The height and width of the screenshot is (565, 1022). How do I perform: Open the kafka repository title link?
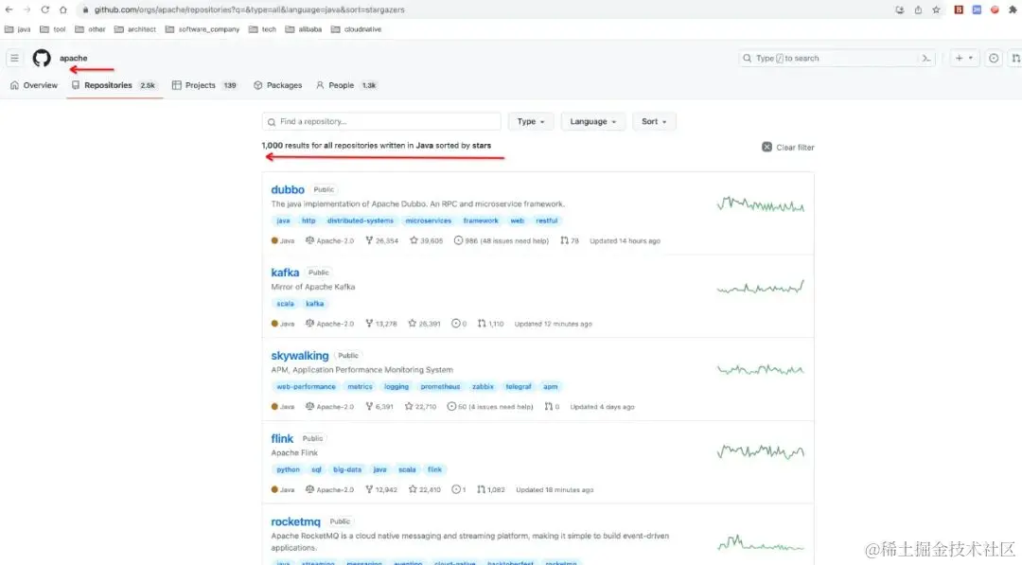click(x=285, y=273)
